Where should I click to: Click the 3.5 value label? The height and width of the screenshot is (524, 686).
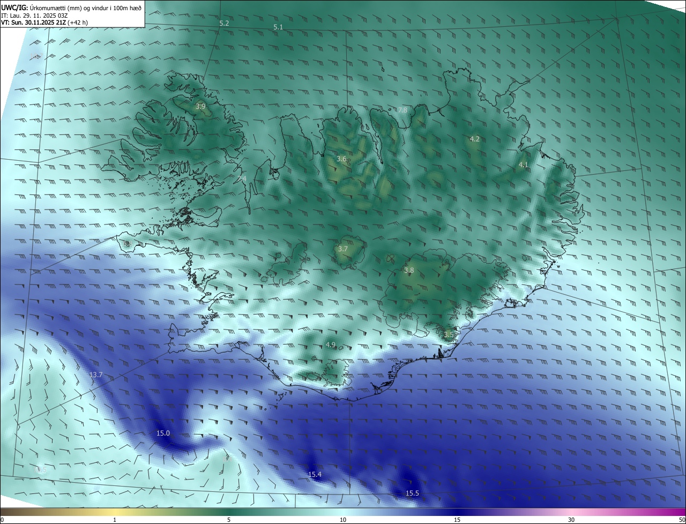[x=449, y=335]
